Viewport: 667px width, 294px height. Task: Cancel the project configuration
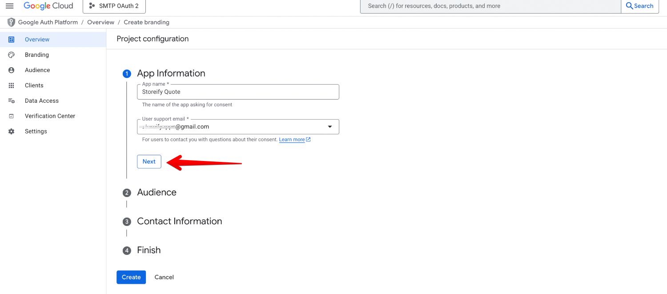[x=164, y=277]
